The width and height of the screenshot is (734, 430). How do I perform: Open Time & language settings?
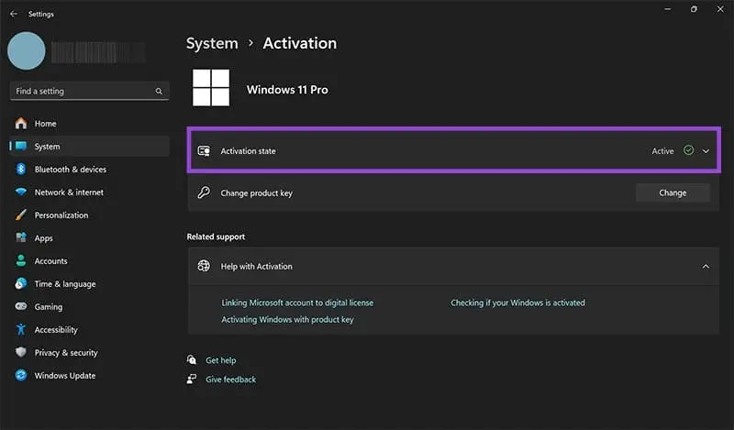pos(89,284)
